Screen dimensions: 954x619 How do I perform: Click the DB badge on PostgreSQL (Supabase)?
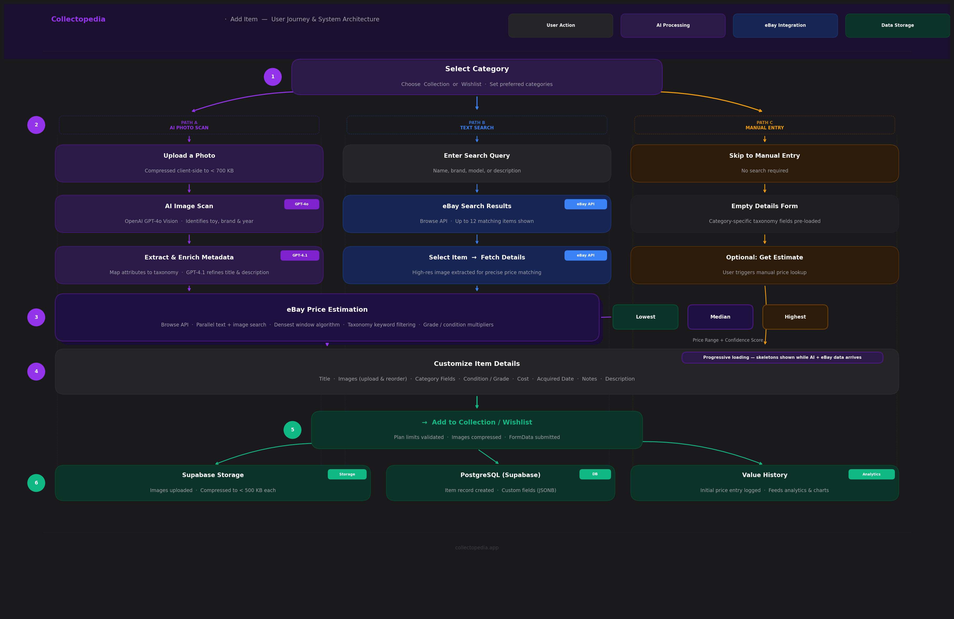coord(595,474)
